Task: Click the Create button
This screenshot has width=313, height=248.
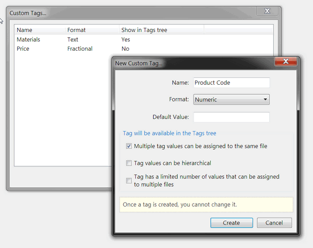Action: tap(232, 223)
